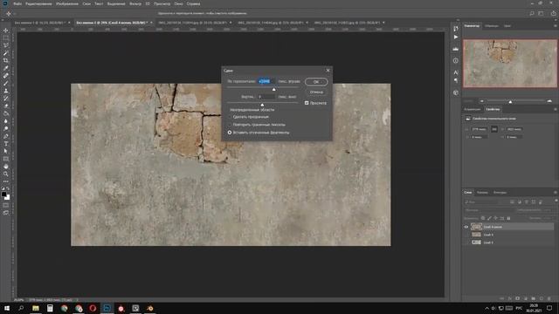Select the Zoom tool

pyautogui.click(x=6, y=174)
